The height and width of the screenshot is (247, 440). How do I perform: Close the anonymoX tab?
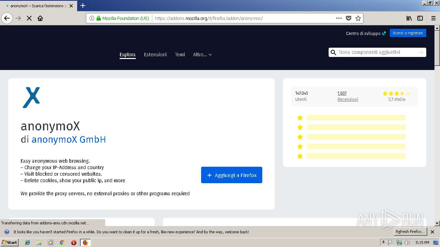pyautogui.click(x=71, y=6)
